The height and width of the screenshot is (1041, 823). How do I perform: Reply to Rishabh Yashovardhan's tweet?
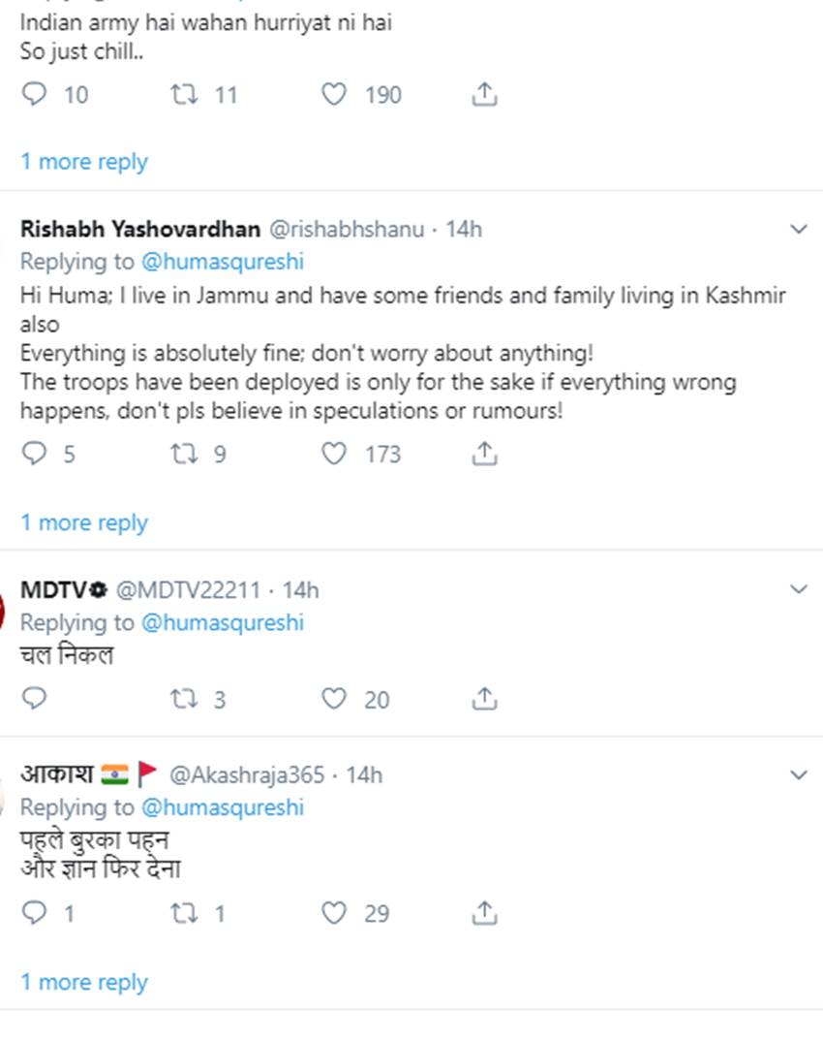point(34,454)
